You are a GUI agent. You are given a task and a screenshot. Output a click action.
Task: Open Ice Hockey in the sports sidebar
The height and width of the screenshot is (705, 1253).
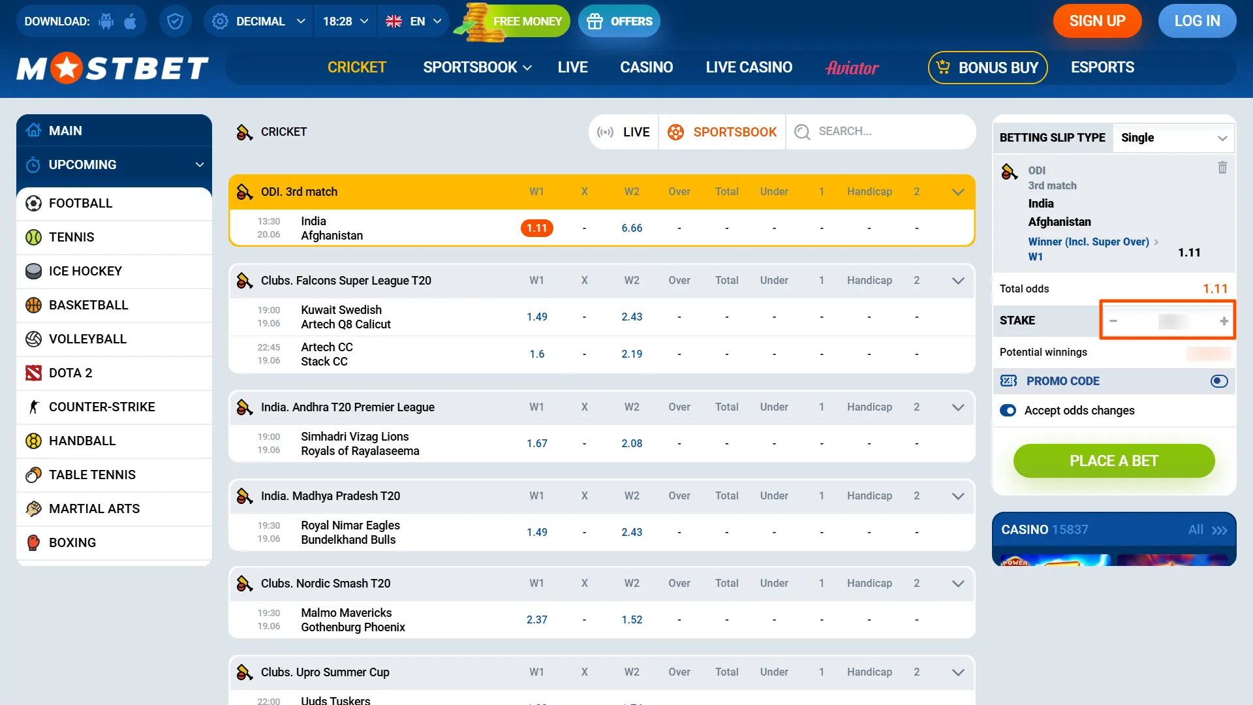pos(114,271)
